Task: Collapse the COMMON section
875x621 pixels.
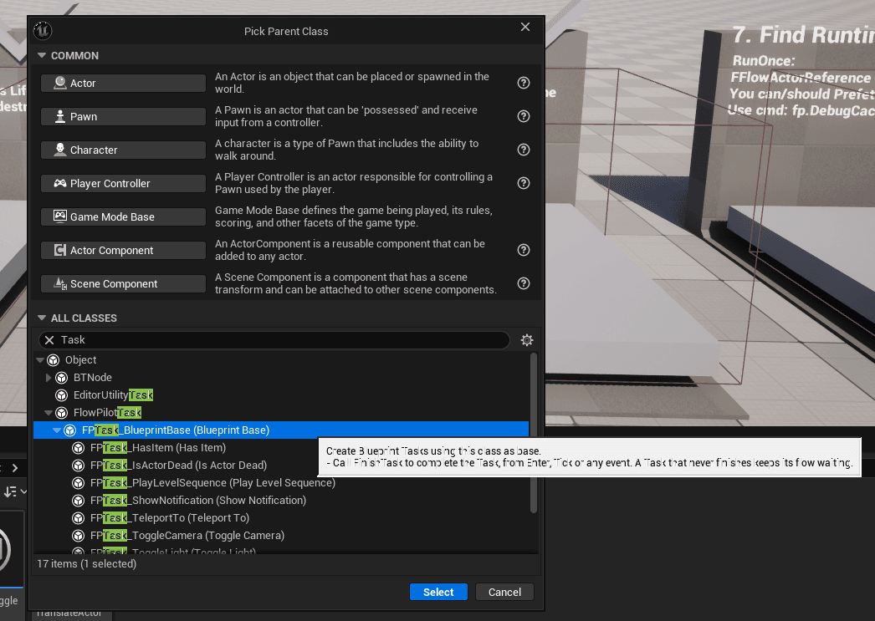Action: click(41, 56)
